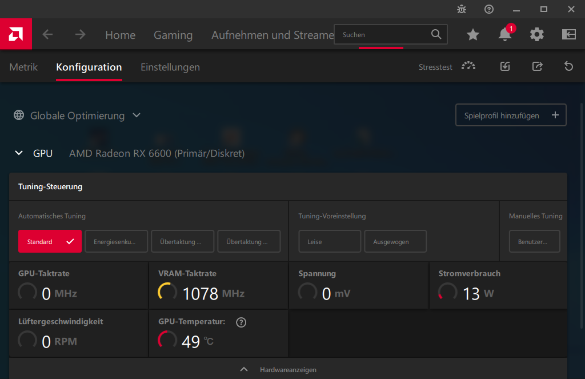Click the 0 RPM value
The width and height of the screenshot is (585, 379).
pyautogui.click(x=59, y=341)
